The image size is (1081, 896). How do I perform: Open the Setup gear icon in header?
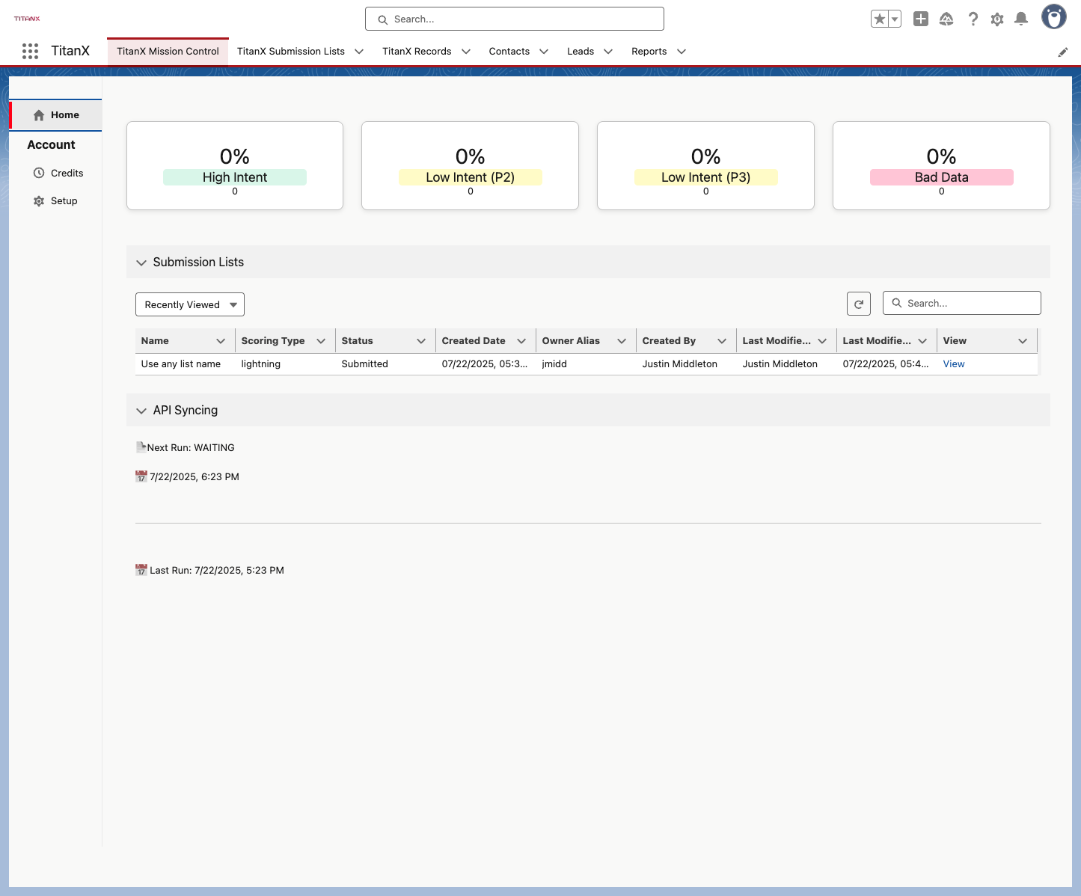pyautogui.click(x=997, y=19)
